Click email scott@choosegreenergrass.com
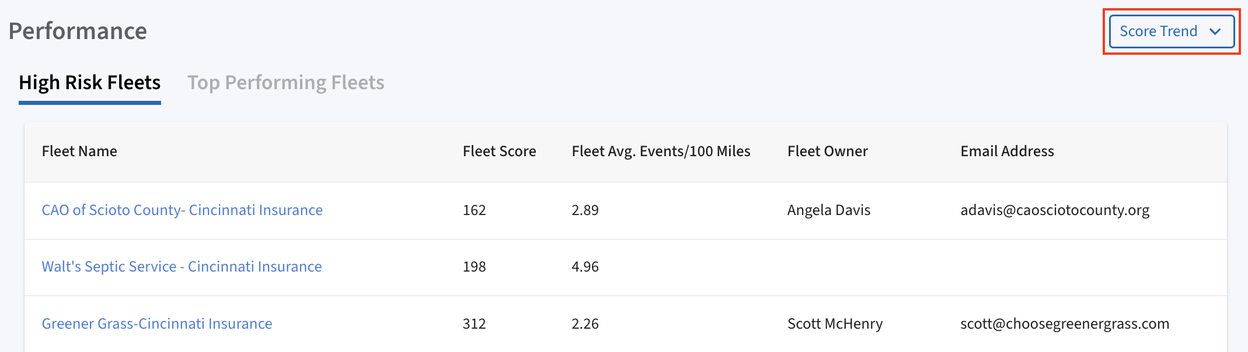The width and height of the screenshot is (1248, 352). click(1065, 323)
